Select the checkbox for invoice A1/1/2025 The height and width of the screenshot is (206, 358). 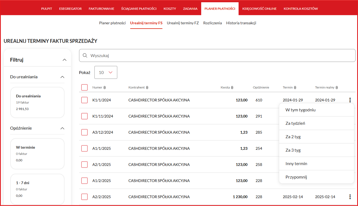point(84,148)
